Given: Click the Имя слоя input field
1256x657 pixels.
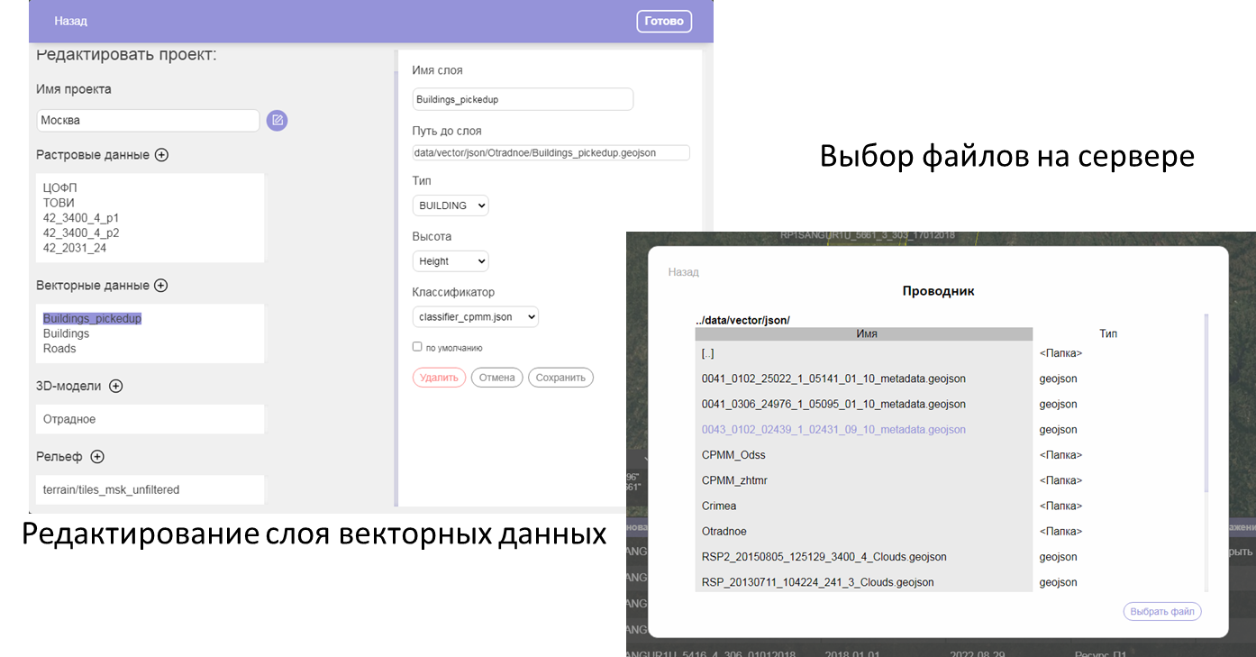Looking at the screenshot, I should click(x=523, y=99).
